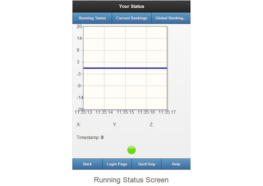Click the green status indicator light
The width and height of the screenshot is (263, 186).
tap(132, 150)
